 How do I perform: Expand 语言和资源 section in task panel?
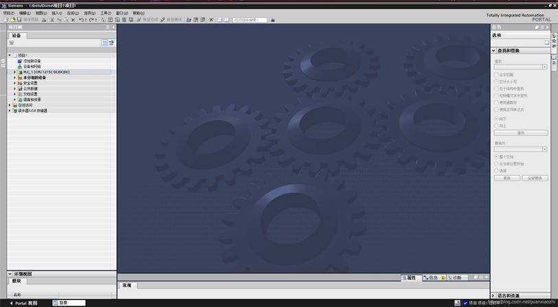click(494, 295)
